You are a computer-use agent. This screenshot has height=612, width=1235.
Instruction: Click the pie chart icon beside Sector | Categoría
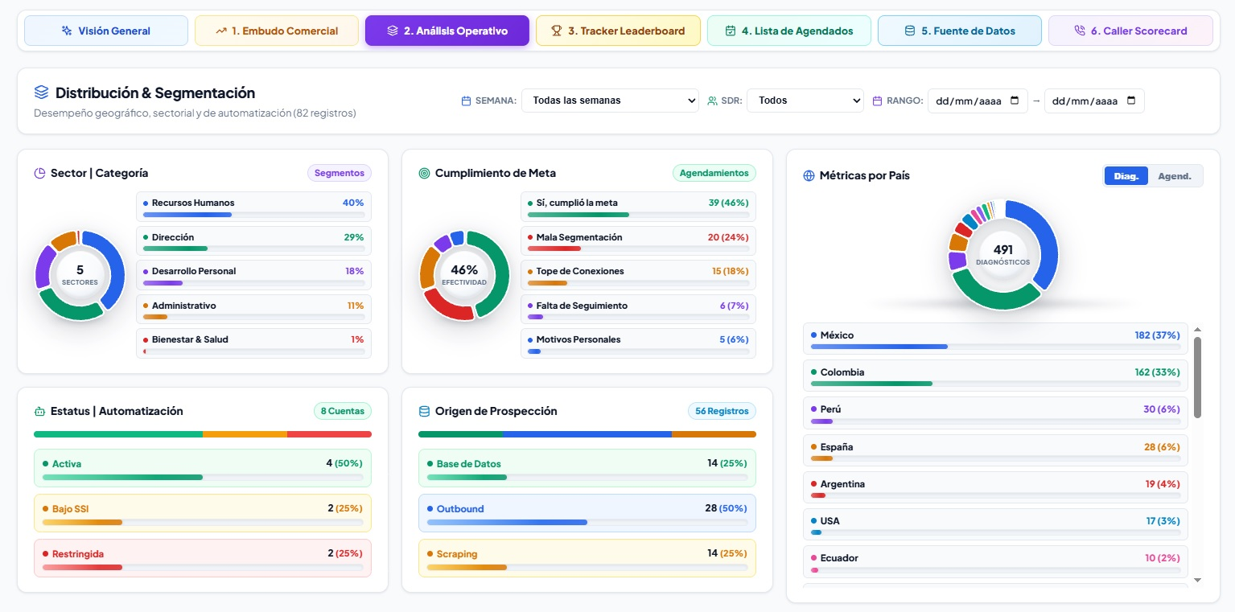tap(39, 173)
